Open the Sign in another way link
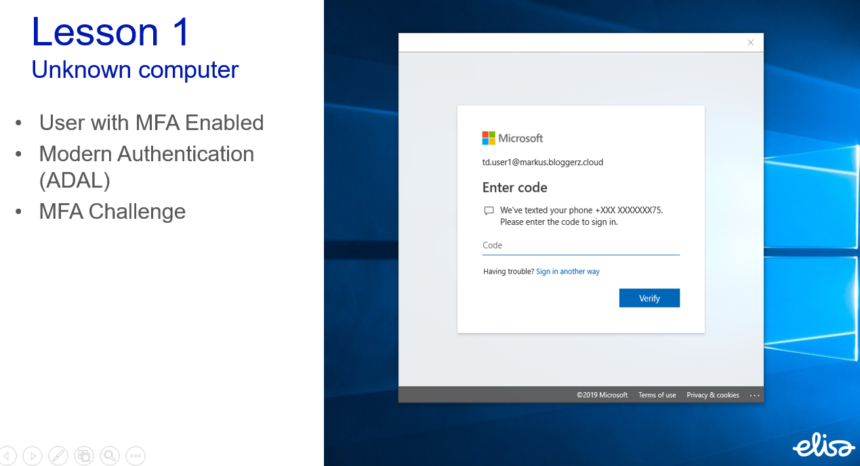Viewport: 860px width, 466px height. 568,271
